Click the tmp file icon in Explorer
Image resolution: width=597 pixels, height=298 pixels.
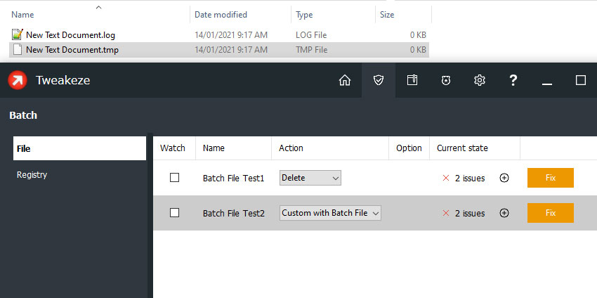(x=17, y=49)
